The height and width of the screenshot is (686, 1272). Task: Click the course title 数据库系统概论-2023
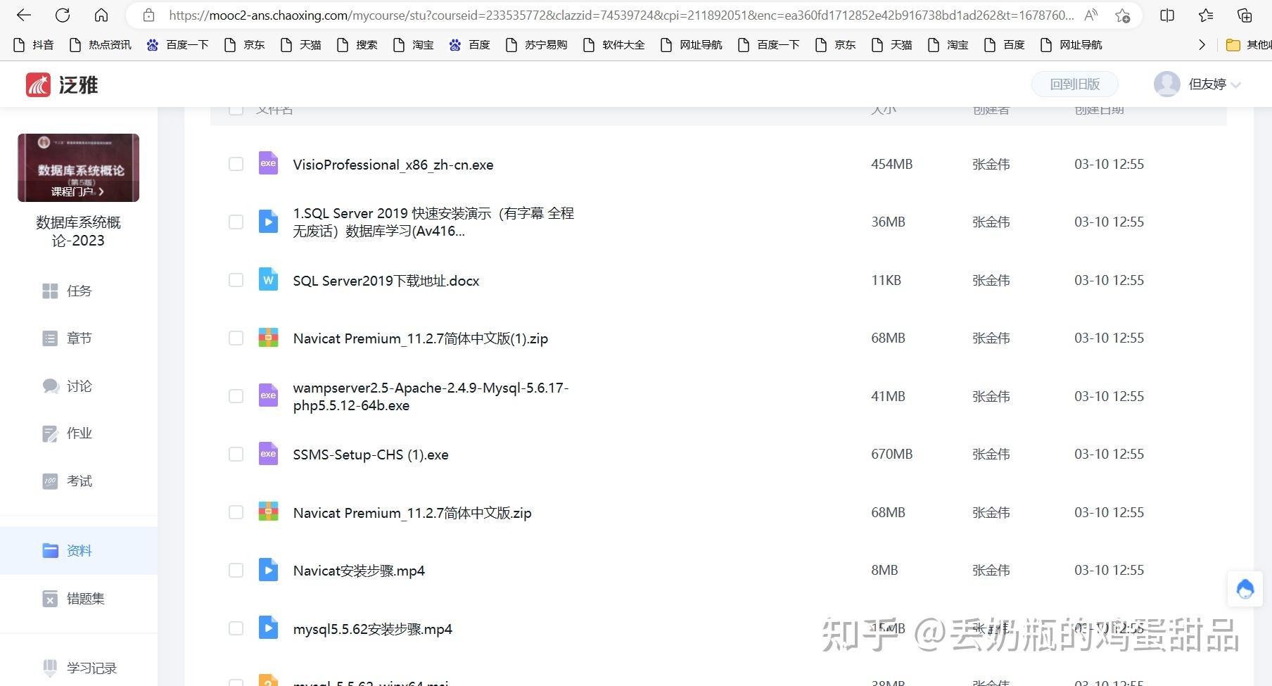coord(78,231)
